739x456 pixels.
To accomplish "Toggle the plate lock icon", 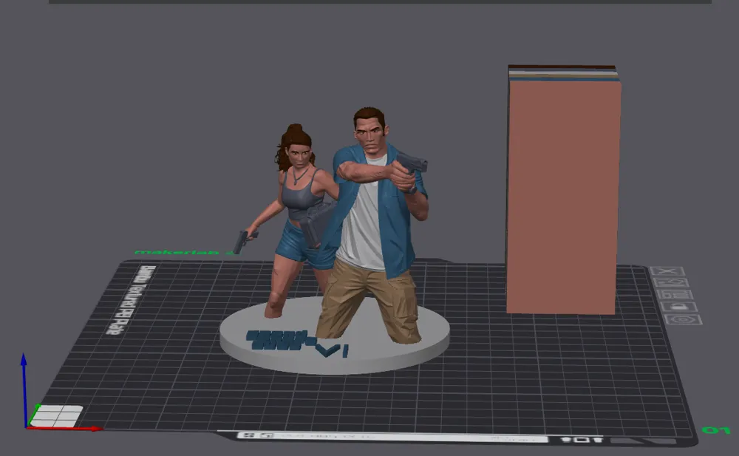I will coord(678,307).
